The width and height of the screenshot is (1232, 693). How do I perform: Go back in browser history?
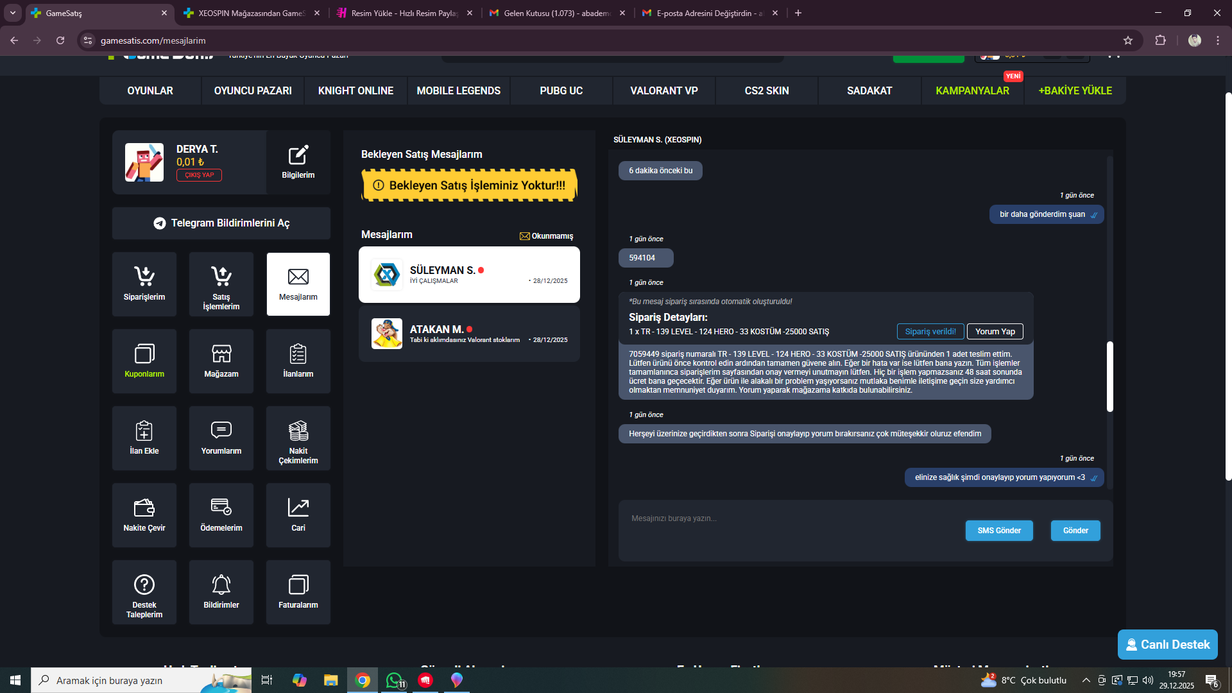click(14, 40)
